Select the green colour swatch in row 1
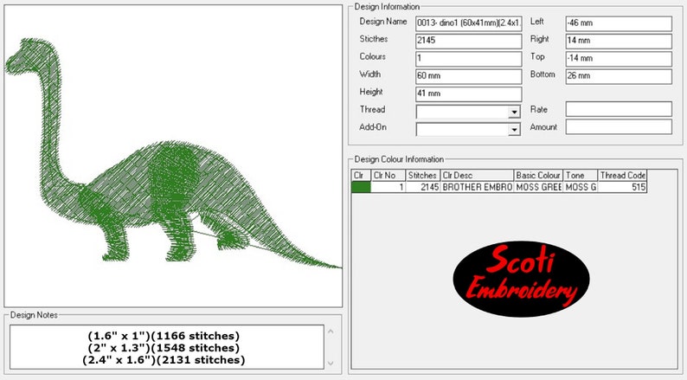The height and width of the screenshot is (380, 687). click(x=361, y=187)
